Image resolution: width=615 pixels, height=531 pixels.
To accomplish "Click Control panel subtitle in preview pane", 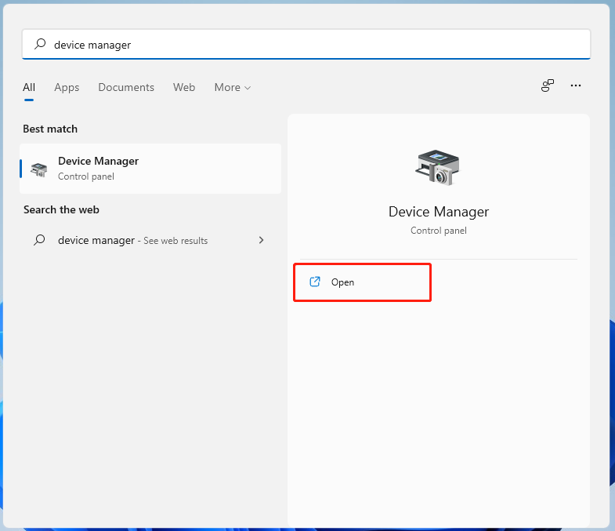I will click(439, 231).
